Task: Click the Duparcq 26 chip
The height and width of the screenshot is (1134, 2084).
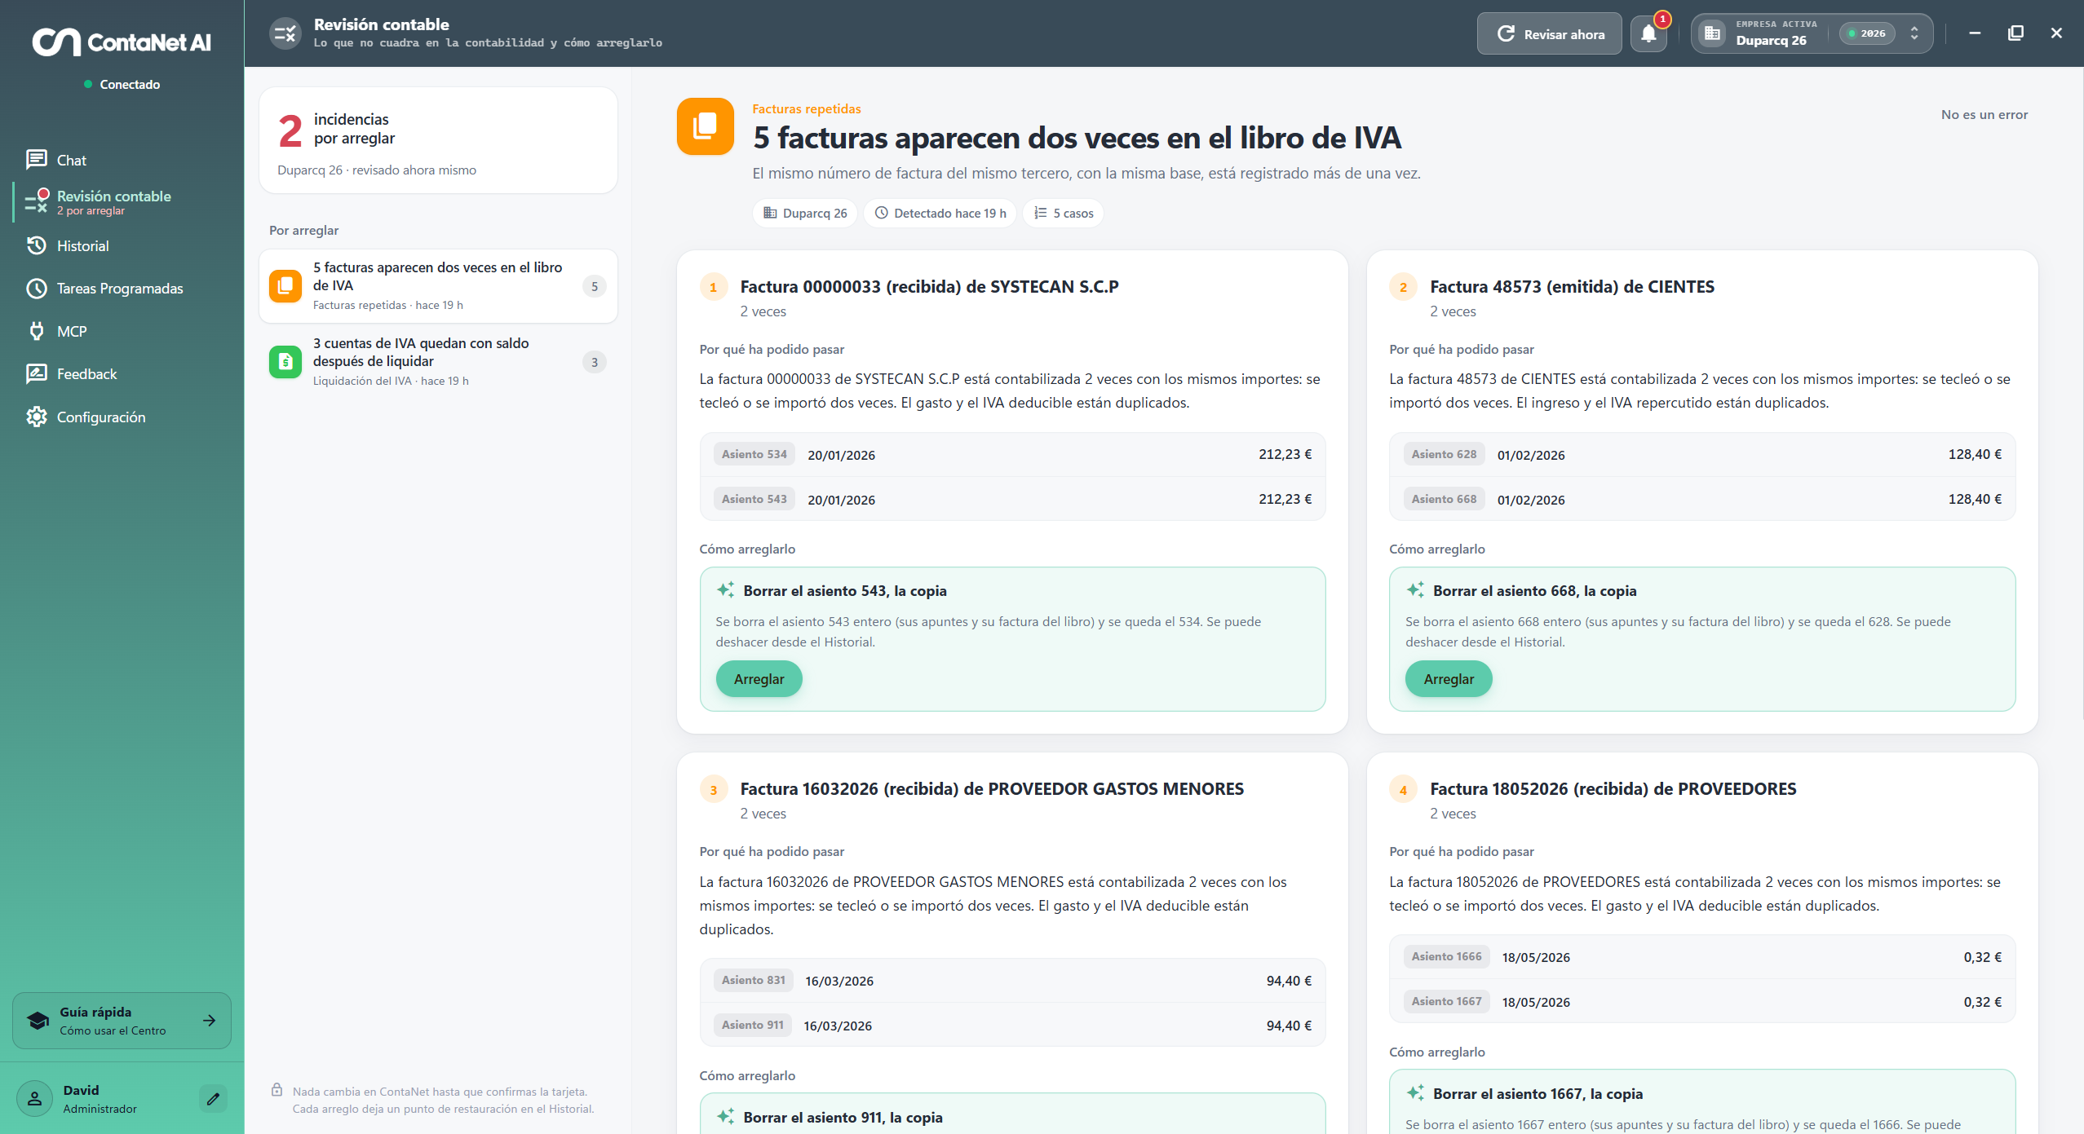Action: pyautogui.click(x=805, y=214)
